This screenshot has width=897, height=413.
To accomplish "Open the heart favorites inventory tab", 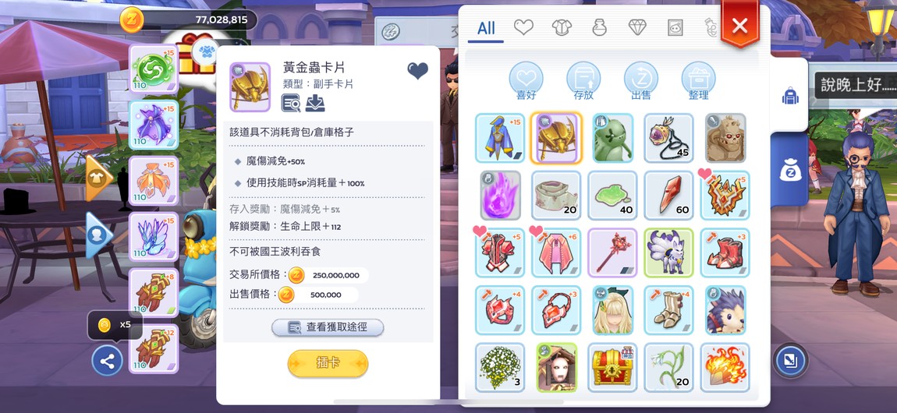I will (x=523, y=26).
